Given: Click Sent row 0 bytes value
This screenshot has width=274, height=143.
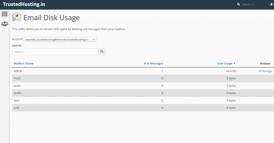Looking at the screenshot, I should click(x=231, y=100).
